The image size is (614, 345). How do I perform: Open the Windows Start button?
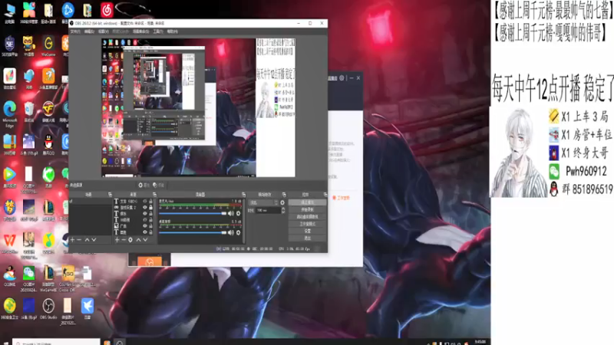(5, 343)
